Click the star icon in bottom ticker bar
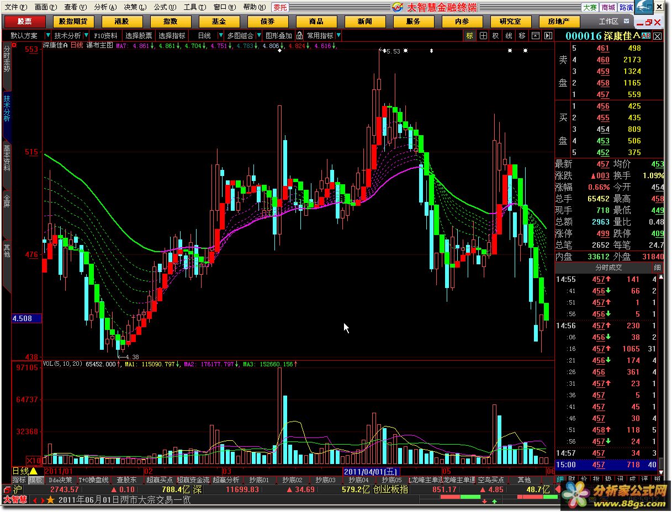This screenshot has width=672, height=512. click(51, 500)
